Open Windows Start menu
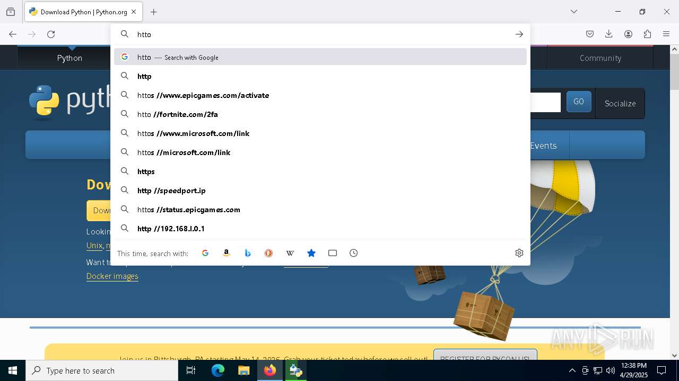Viewport: 679px width, 381px height. click(13, 370)
